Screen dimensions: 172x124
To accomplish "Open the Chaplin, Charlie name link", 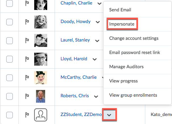I will [77, 3].
